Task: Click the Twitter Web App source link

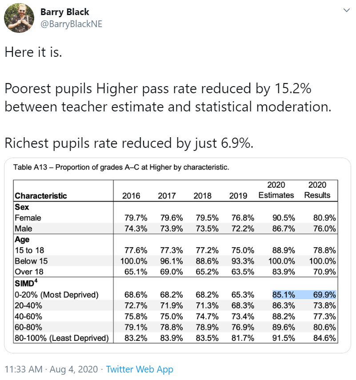Action: (140, 369)
